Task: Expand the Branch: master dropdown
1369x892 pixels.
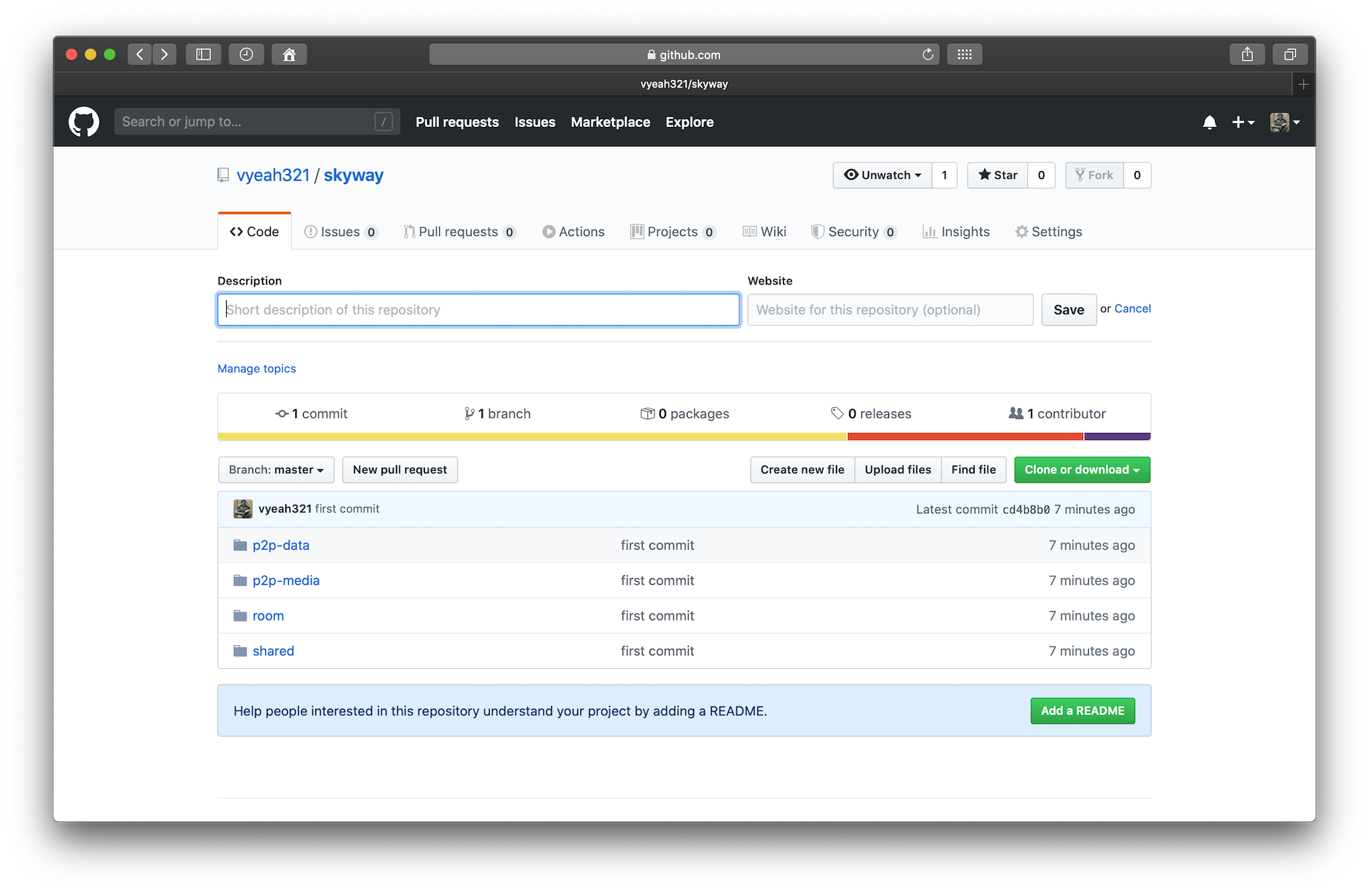Action: [276, 470]
